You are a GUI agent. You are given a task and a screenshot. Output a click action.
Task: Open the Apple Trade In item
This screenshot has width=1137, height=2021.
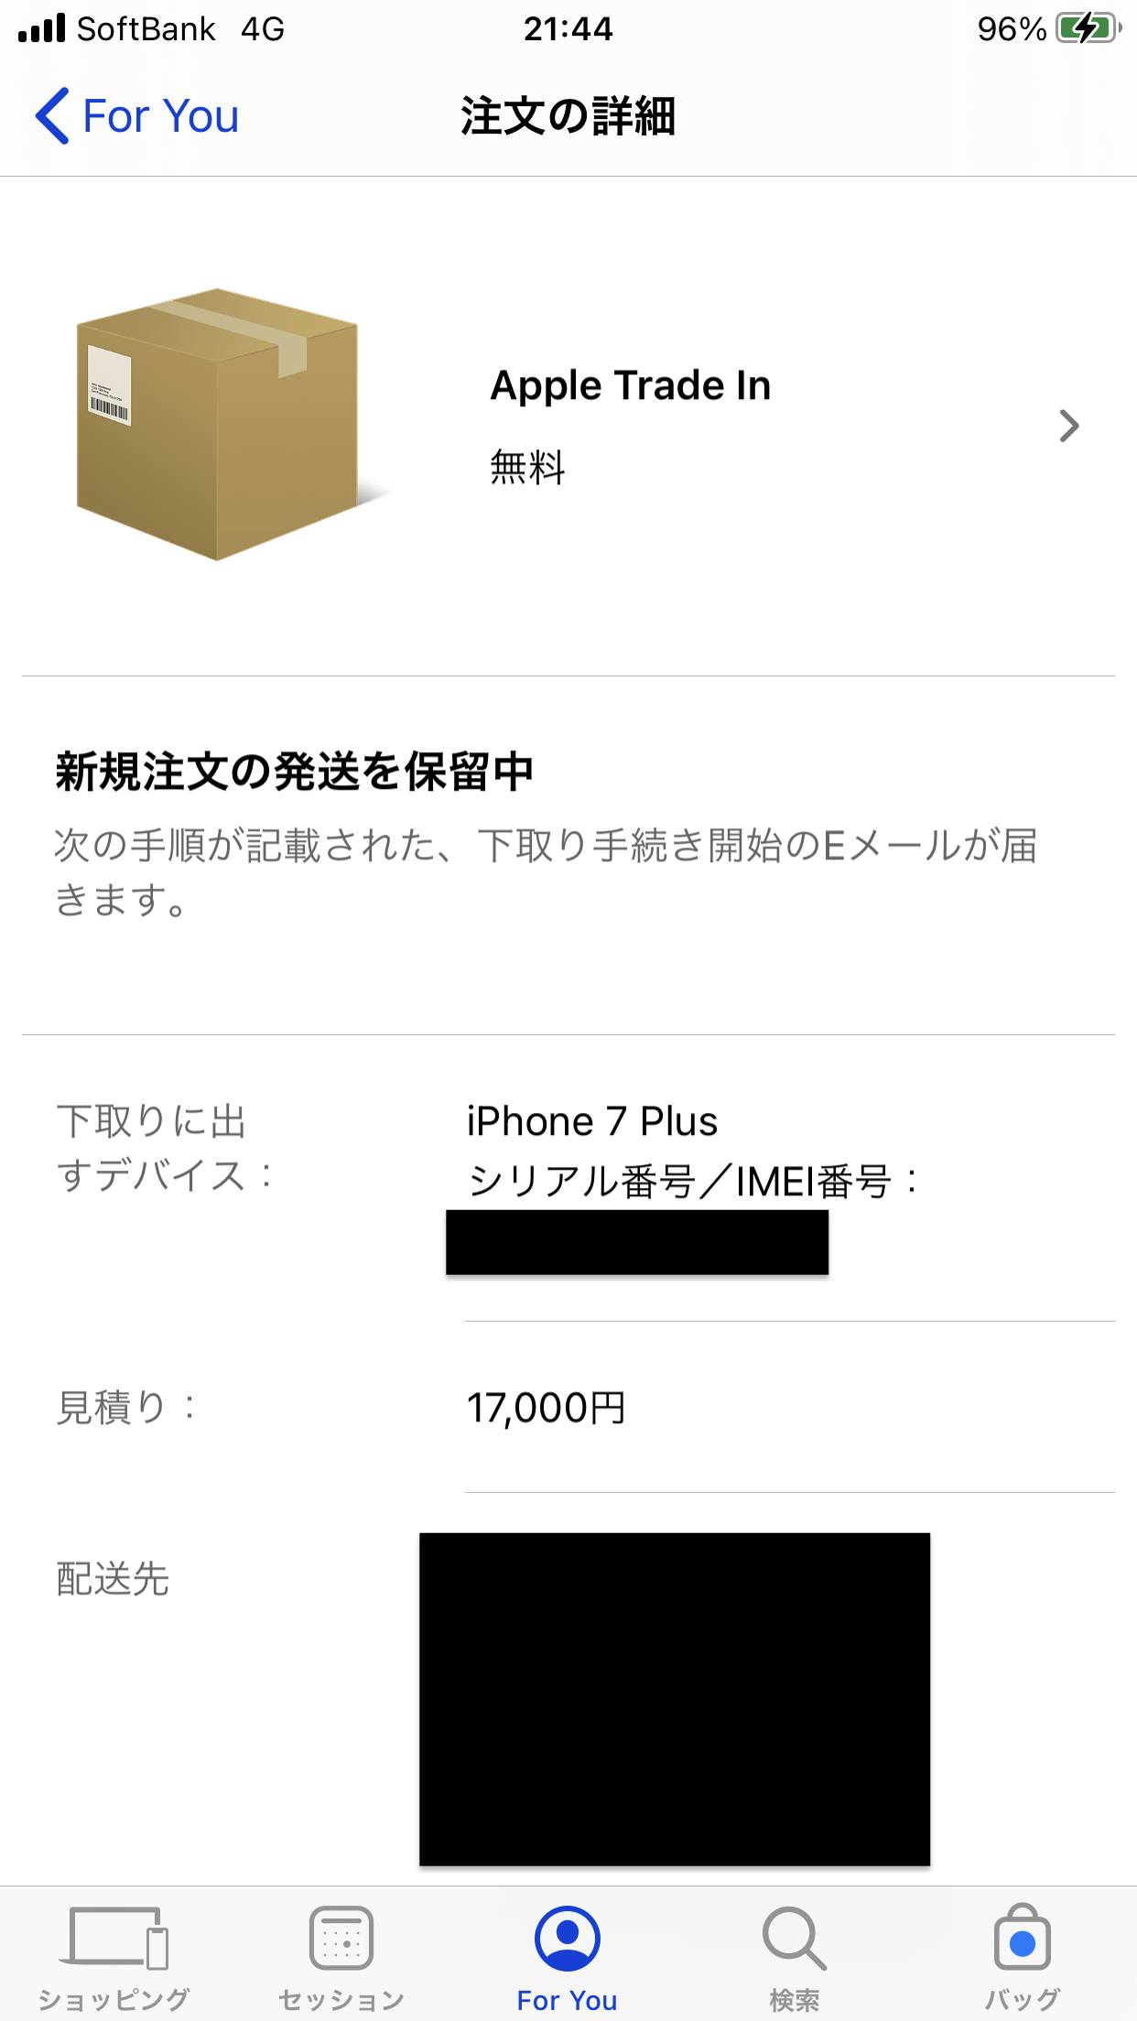tap(630, 385)
